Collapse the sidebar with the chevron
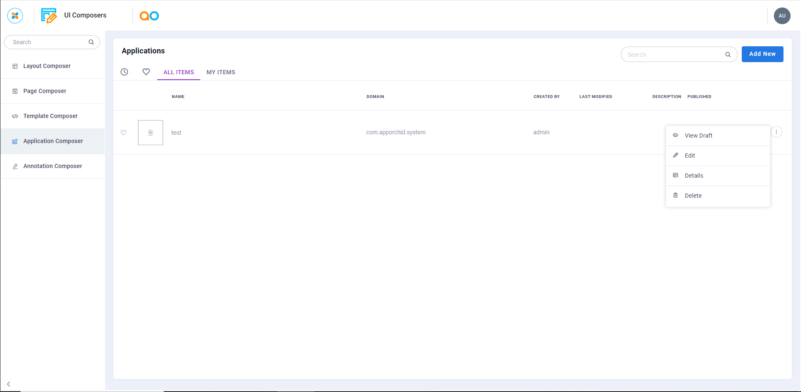The width and height of the screenshot is (801, 392). [8, 384]
